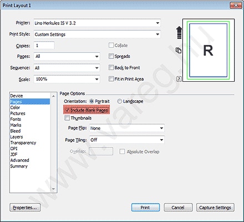
Task: Click the Print button
Action: 145,208
